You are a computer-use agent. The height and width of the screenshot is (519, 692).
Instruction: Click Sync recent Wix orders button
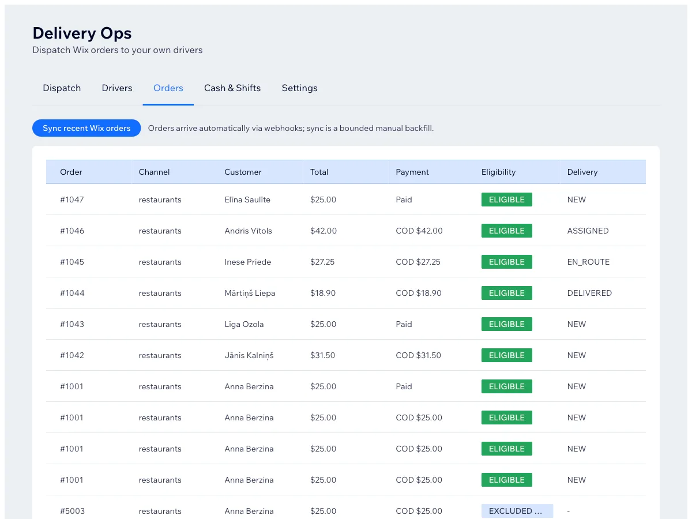[86, 128]
